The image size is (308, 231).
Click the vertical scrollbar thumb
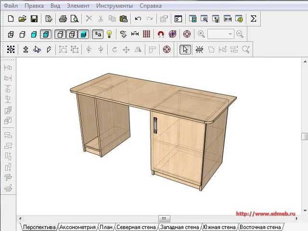304,137
